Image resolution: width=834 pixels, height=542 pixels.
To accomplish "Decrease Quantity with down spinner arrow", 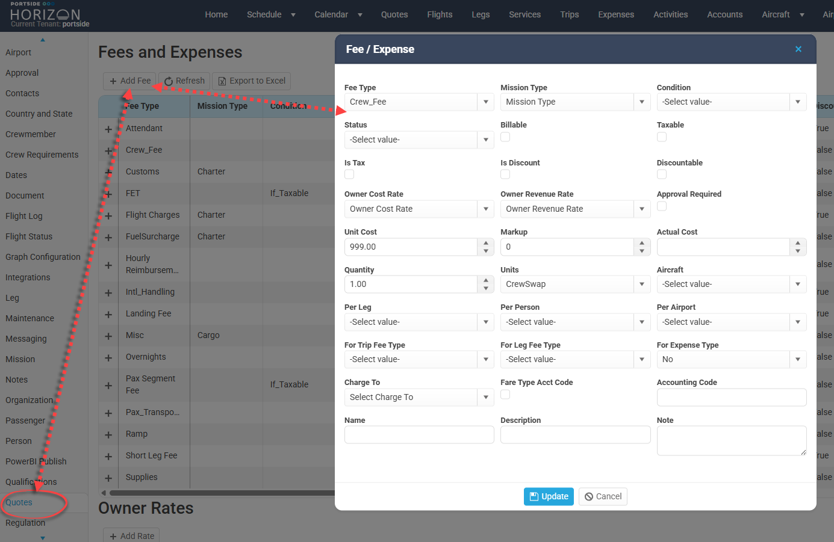I will coord(485,288).
